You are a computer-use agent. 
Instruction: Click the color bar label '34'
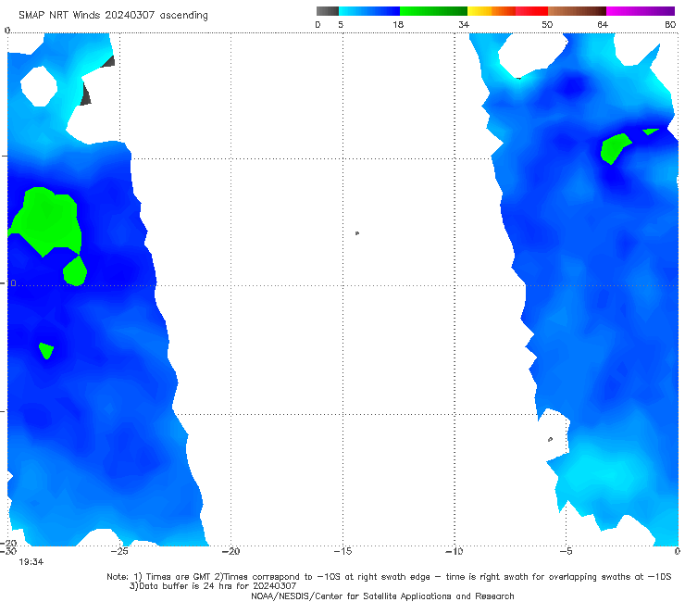(464, 24)
